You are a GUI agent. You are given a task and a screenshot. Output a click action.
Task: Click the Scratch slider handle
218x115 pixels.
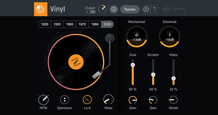click(153, 74)
